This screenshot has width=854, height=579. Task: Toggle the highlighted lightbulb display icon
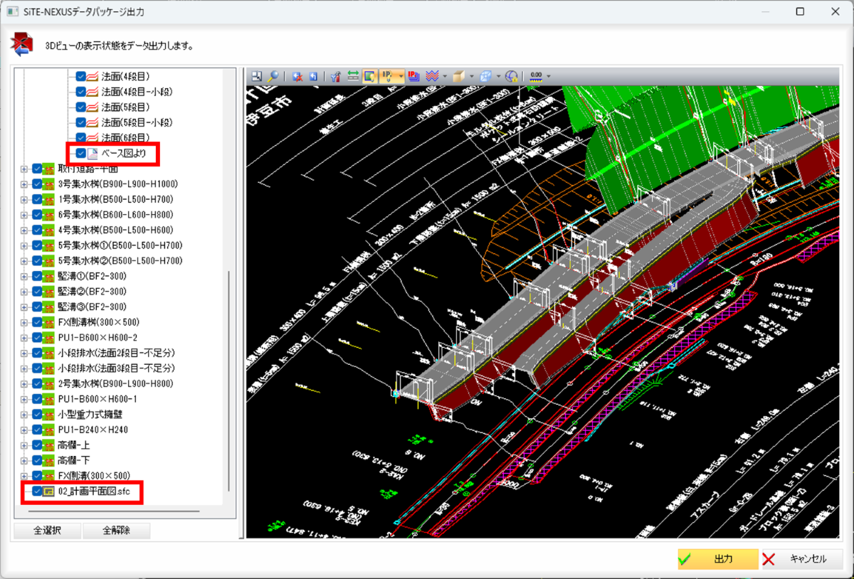(370, 76)
